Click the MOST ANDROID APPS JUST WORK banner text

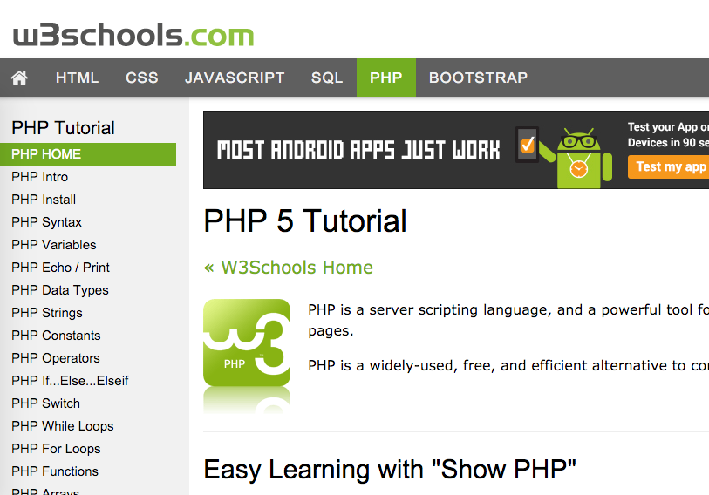point(358,150)
